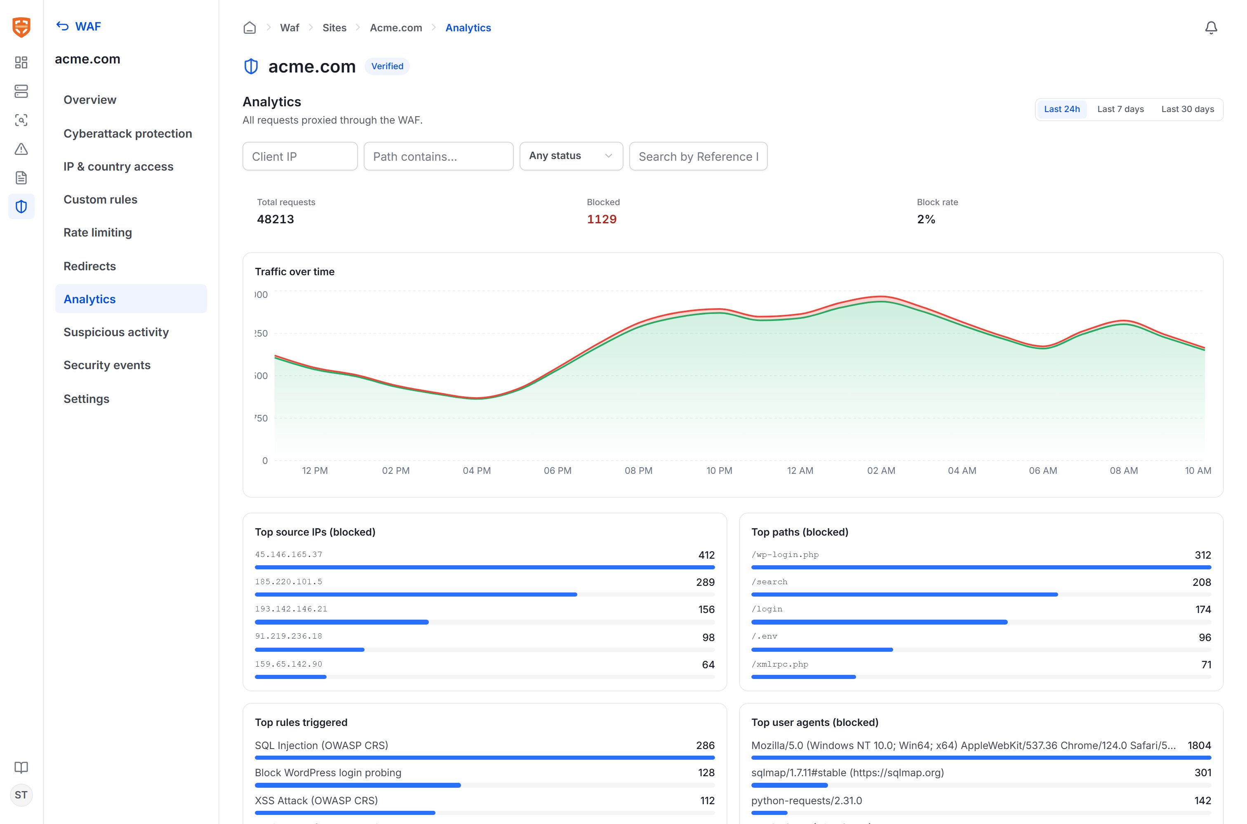
Task: Click the /login blocked path
Action: pyautogui.click(x=767, y=609)
